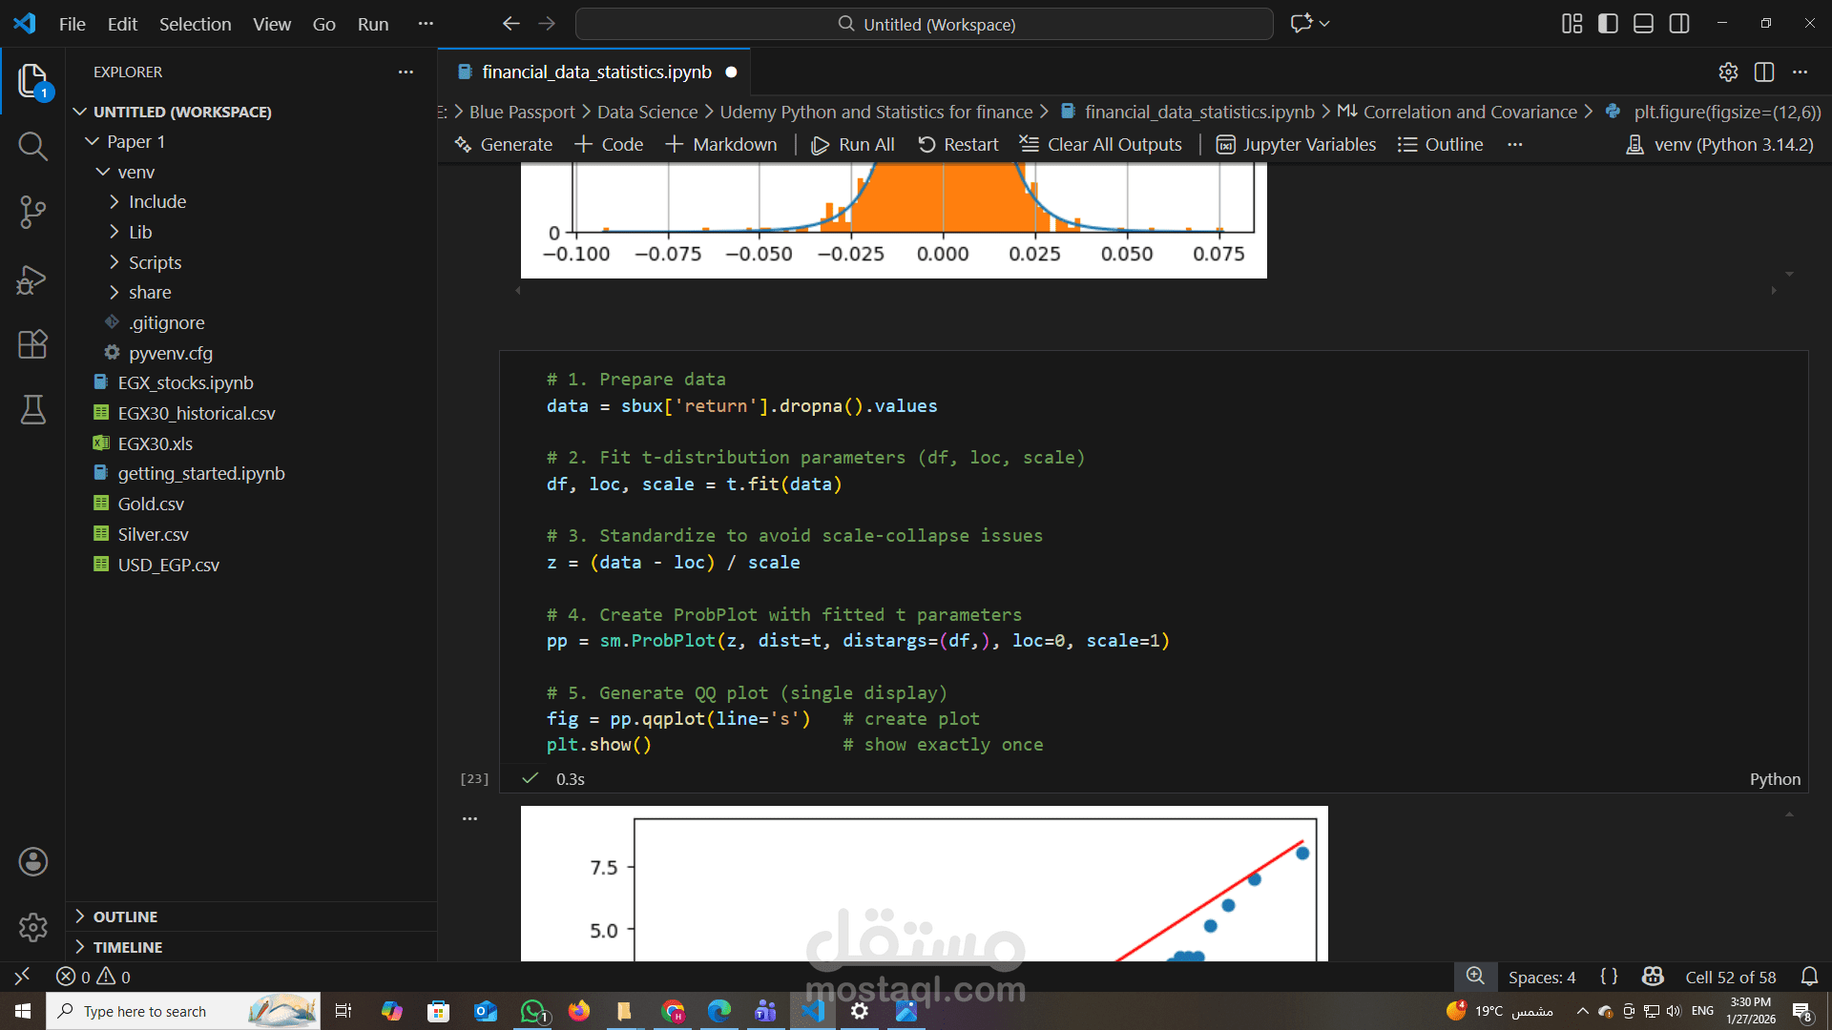Open notebook settings gear icon
The image size is (1832, 1030).
coord(1728,72)
